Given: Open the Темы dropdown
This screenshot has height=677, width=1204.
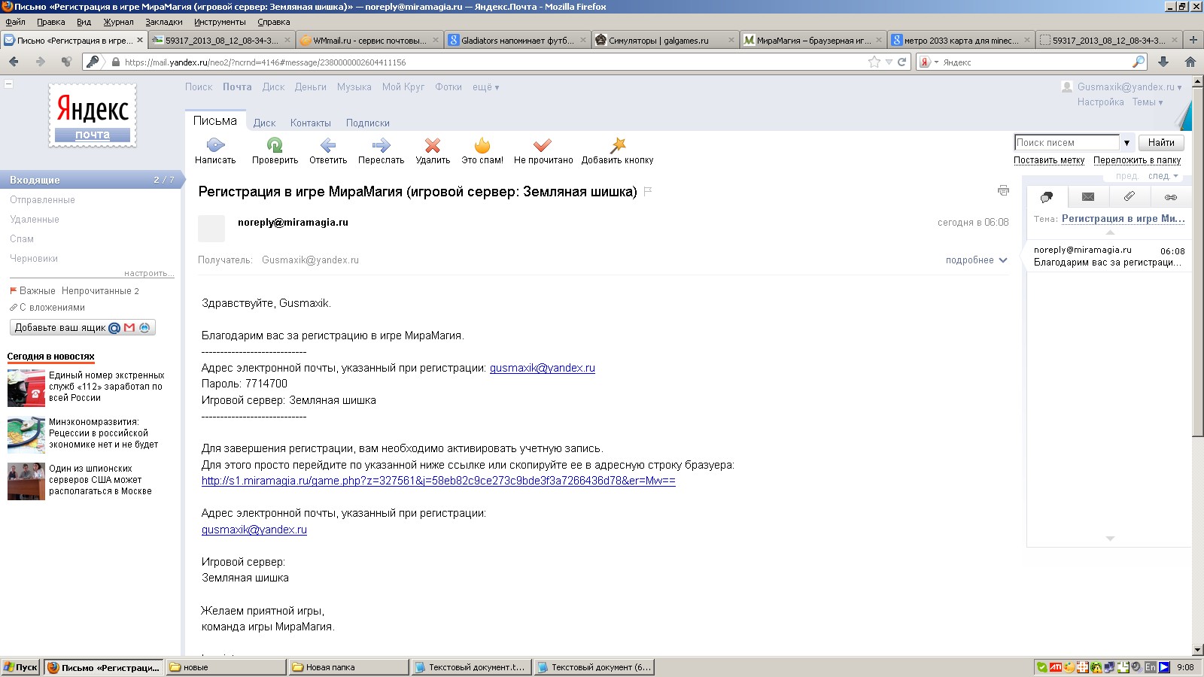Looking at the screenshot, I should pyautogui.click(x=1148, y=102).
